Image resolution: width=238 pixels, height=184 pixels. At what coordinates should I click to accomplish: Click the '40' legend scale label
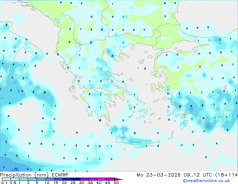pyautogui.click(x=99, y=182)
